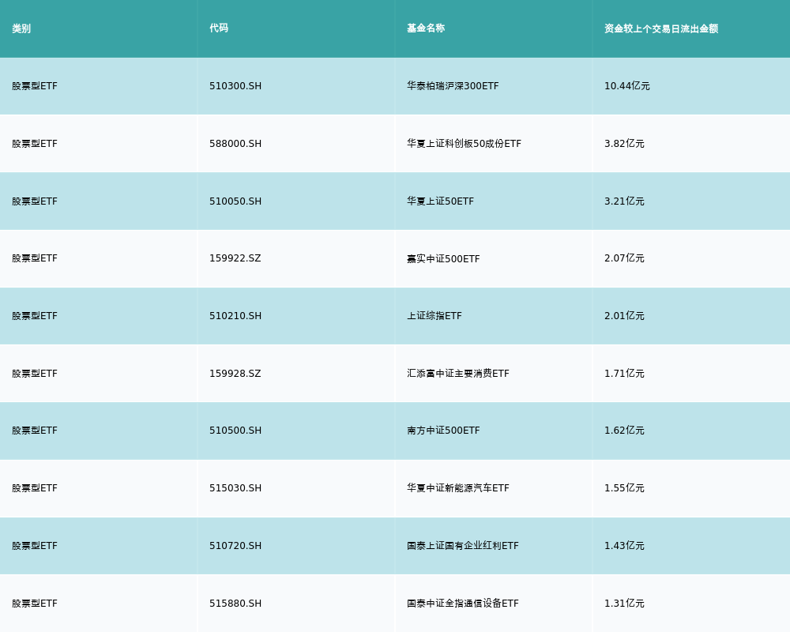Click outflow value 1.31亿元
The width and height of the screenshot is (790, 632).
coord(624,604)
